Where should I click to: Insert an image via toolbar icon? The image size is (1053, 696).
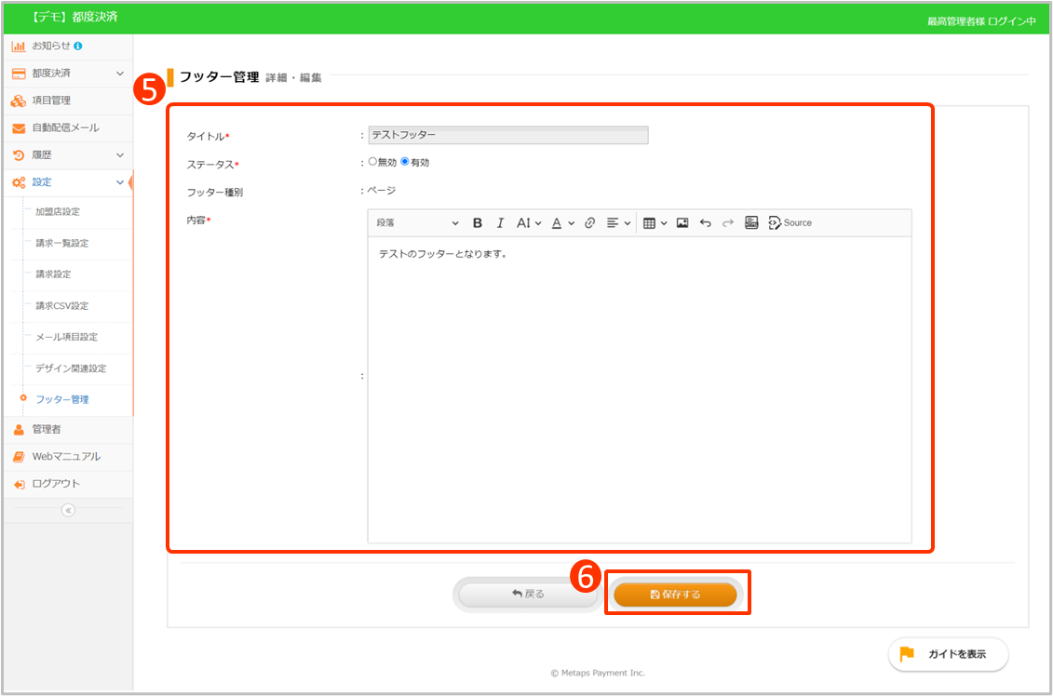click(x=682, y=223)
